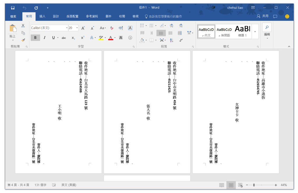Paste with the clipboard icon
Screen dimensions: 298x193
(x=13, y=28)
